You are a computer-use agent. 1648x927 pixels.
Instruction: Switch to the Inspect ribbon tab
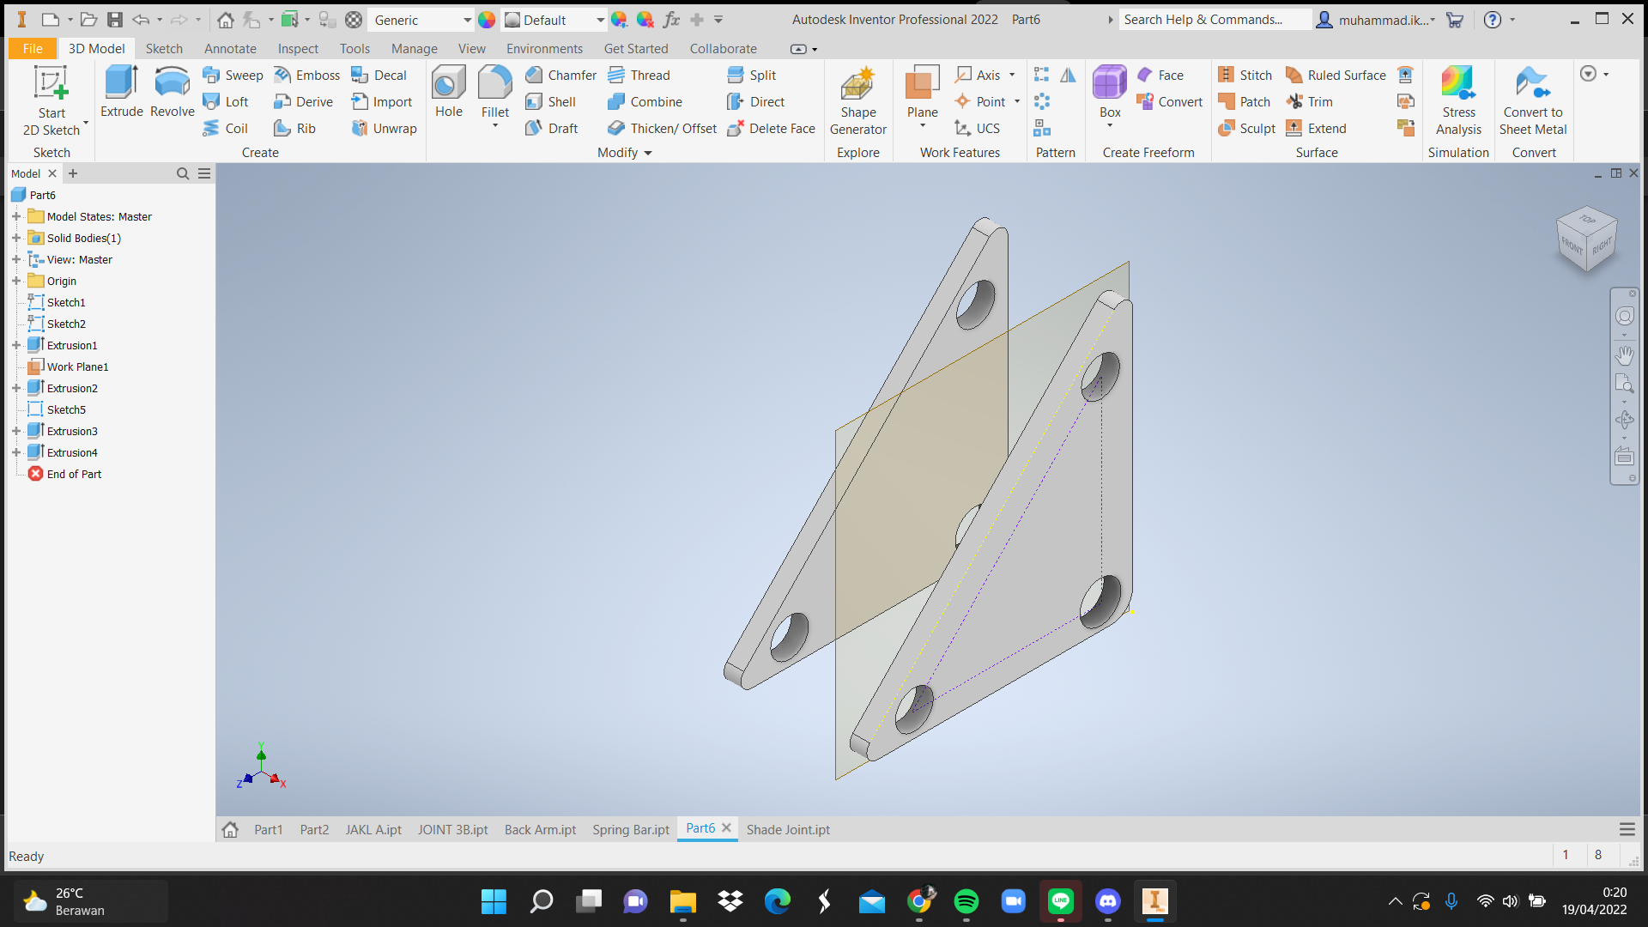tap(297, 49)
